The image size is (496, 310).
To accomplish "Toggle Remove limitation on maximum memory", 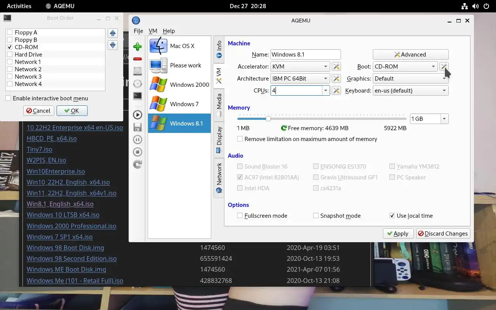I will click(x=240, y=139).
